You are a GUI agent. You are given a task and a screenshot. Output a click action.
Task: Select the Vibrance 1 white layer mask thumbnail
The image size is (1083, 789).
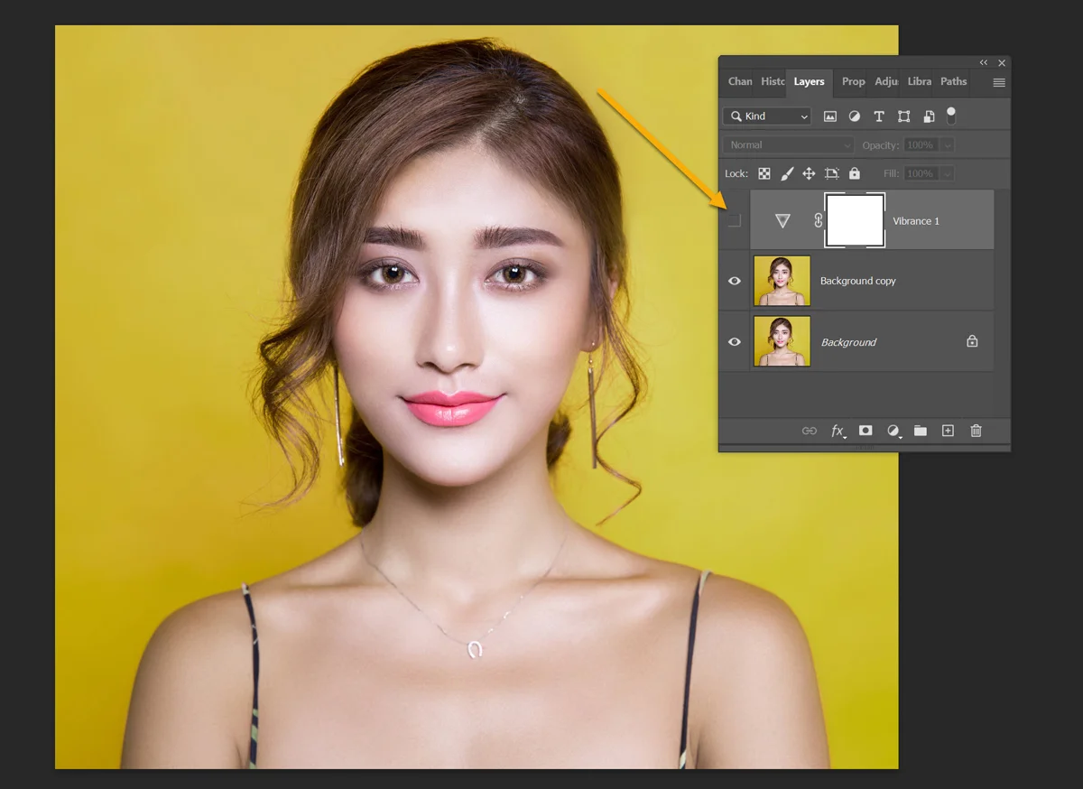point(855,220)
